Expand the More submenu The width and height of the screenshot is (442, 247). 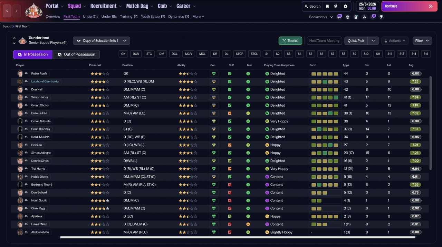[x=198, y=17]
